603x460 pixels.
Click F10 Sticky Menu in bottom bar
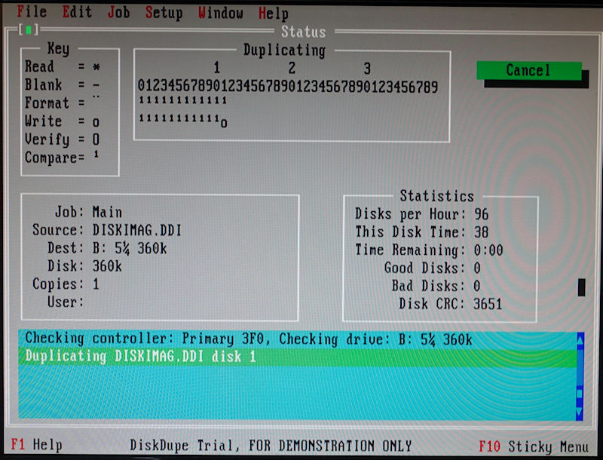[533, 445]
